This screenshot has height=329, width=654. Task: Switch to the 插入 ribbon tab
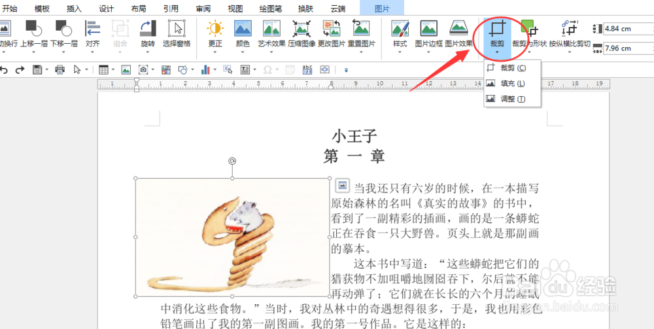[x=74, y=9]
